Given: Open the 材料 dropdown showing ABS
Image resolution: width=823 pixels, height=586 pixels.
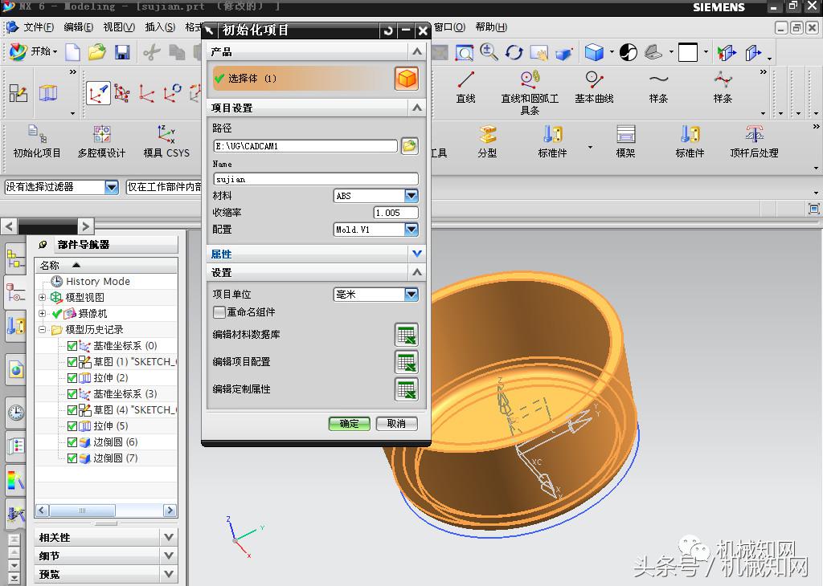Looking at the screenshot, I should [410, 195].
